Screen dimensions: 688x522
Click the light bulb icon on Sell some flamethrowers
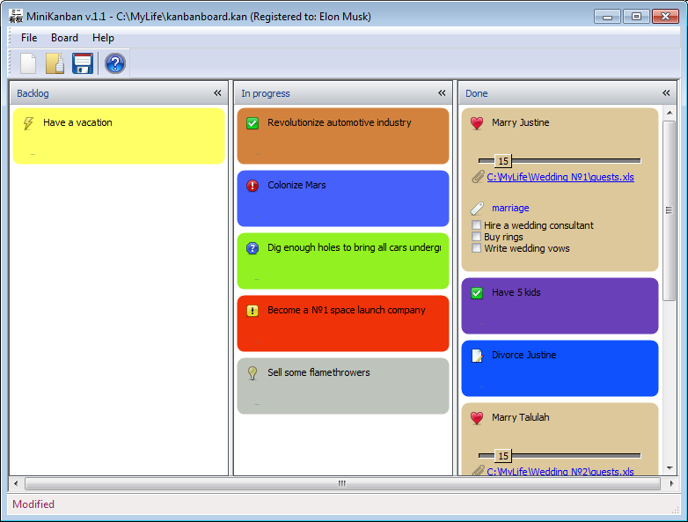253,373
